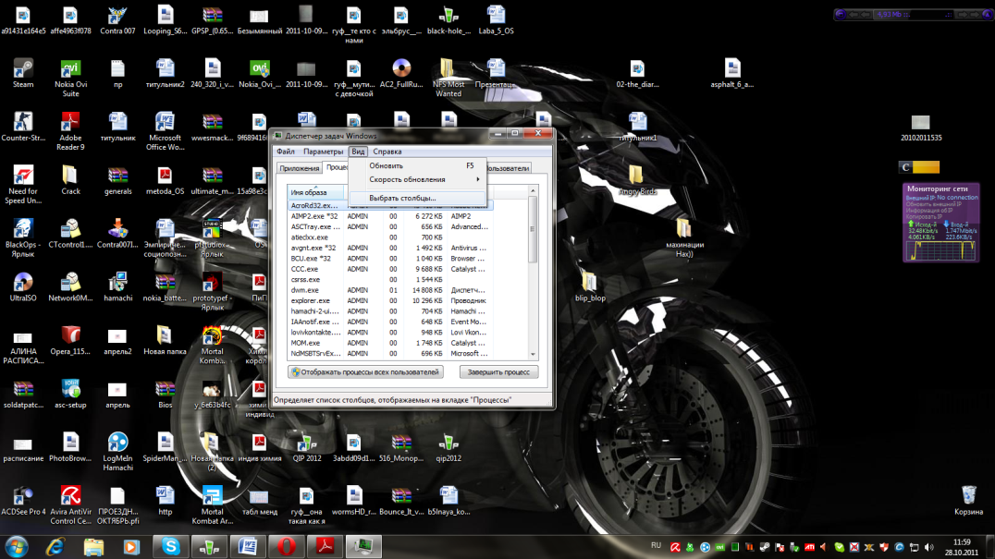Viewport: 995px width, 559px height.
Task: Open the Steam desktop shortcut
Action: [23, 73]
